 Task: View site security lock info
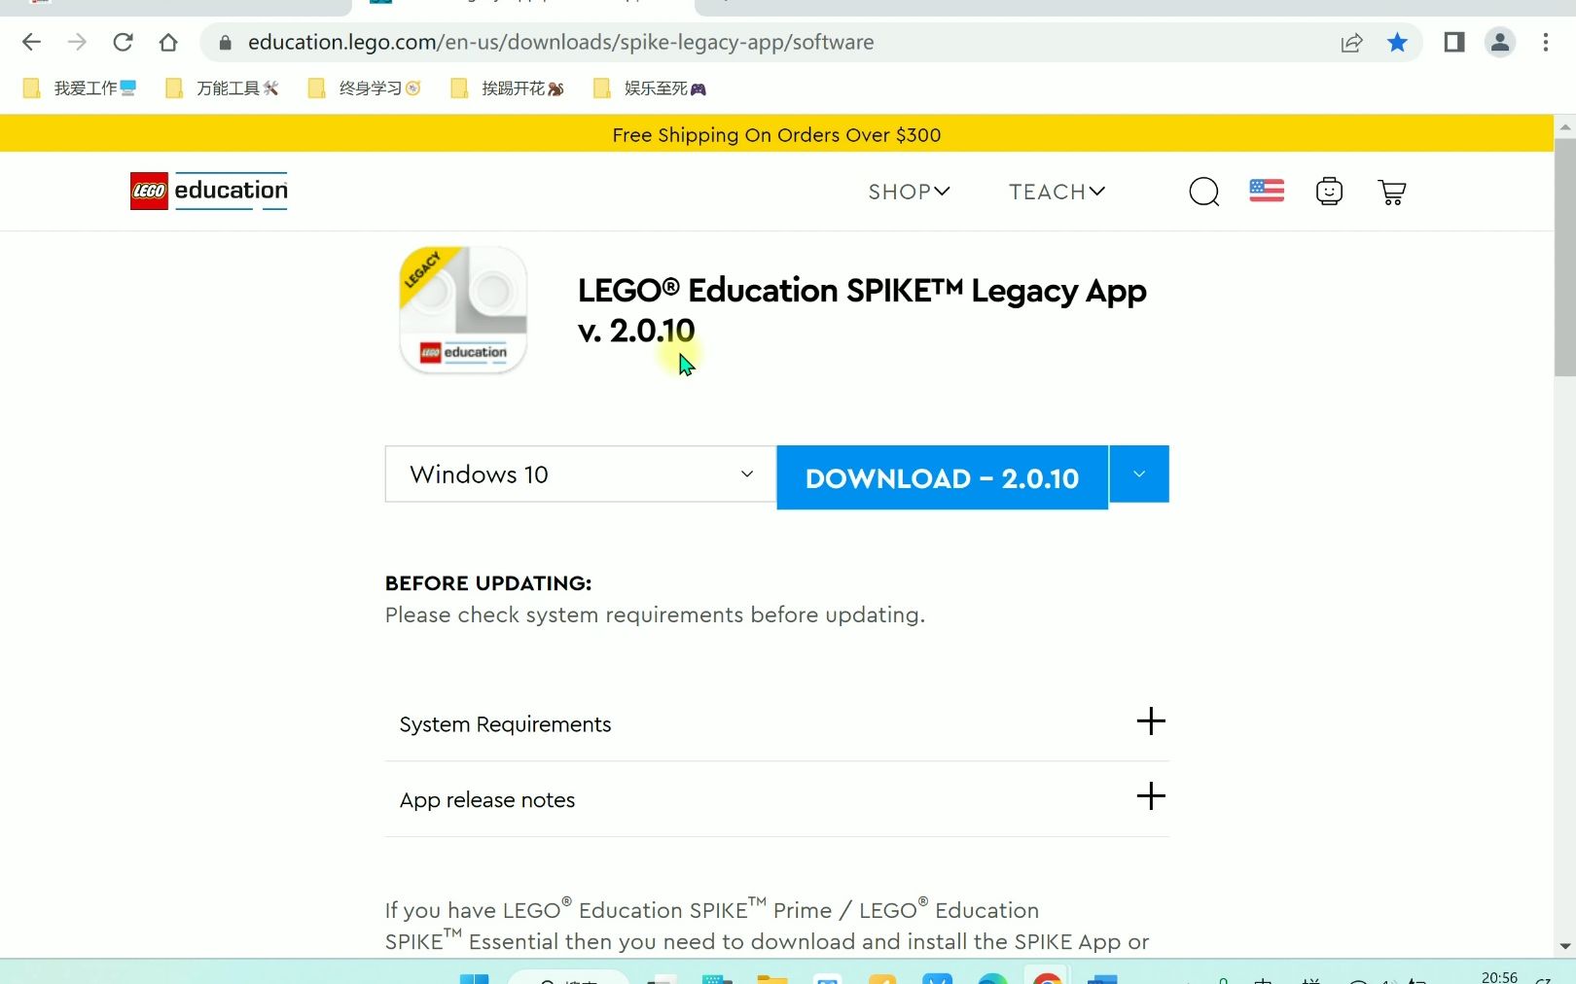225,43
